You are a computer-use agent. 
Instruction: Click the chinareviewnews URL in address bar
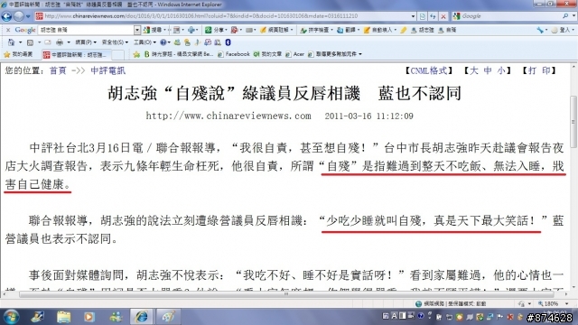(200, 16)
